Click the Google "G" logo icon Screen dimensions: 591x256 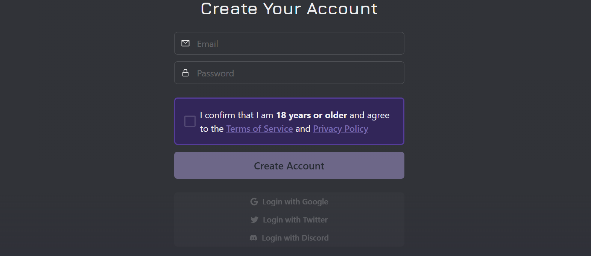tap(254, 202)
